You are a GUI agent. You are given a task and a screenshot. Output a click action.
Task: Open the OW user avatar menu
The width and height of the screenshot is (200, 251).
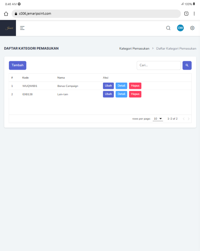coord(180,28)
